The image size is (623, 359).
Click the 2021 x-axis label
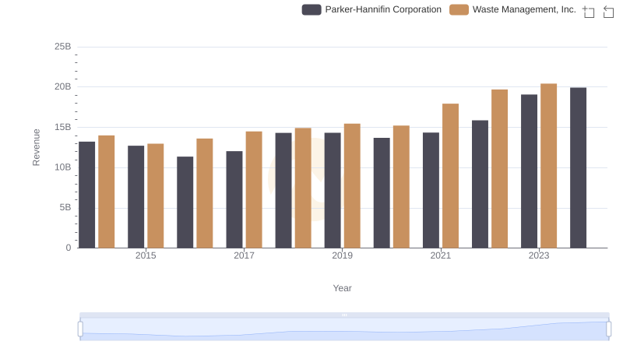coord(441,255)
